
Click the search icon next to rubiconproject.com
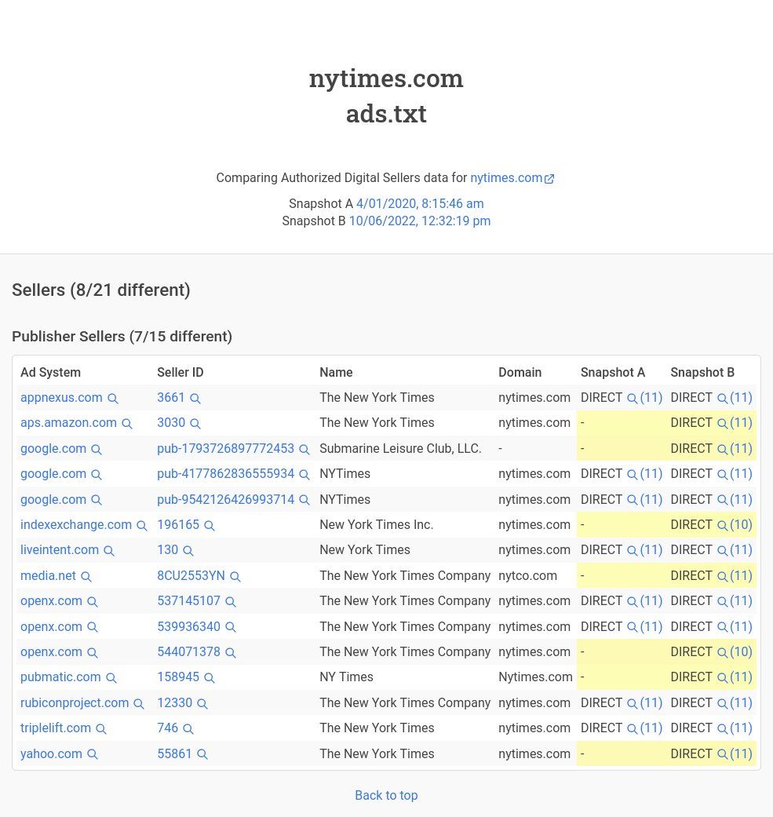point(139,703)
